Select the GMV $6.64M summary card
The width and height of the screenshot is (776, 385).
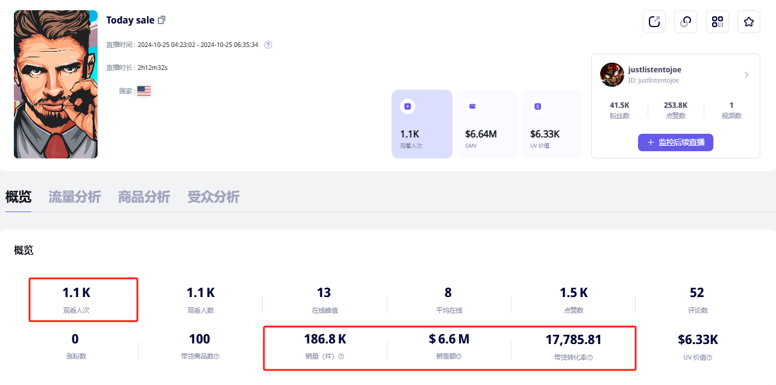click(487, 124)
